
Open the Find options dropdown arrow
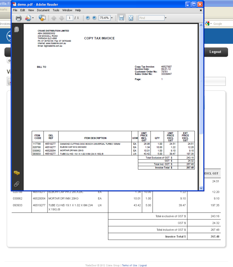pyautogui.click(x=166, y=18)
